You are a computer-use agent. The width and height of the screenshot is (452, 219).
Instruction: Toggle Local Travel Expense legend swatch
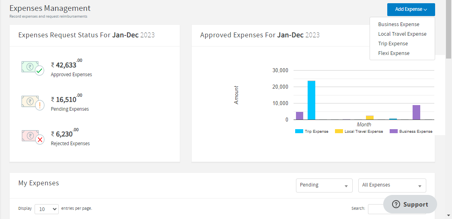pyautogui.click(x=339, y=131)
